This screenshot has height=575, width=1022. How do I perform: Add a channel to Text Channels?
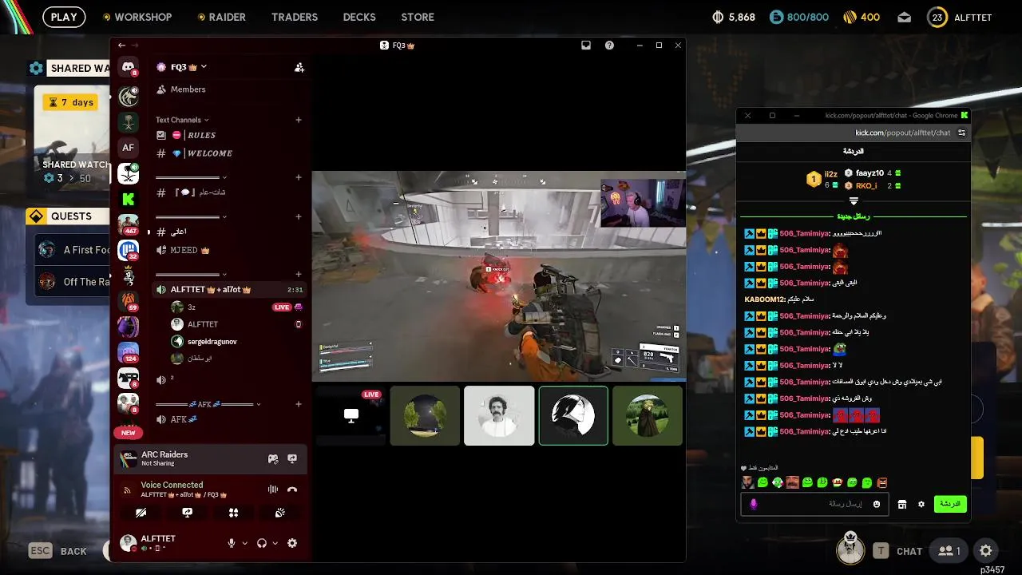pyautogui.click(x=299, y=120)
